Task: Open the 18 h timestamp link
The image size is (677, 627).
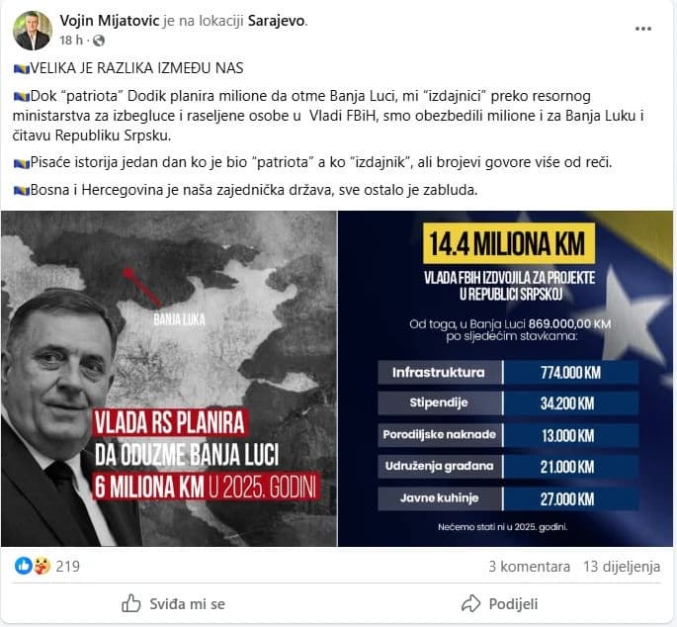Action: click(x=71, y=41)
